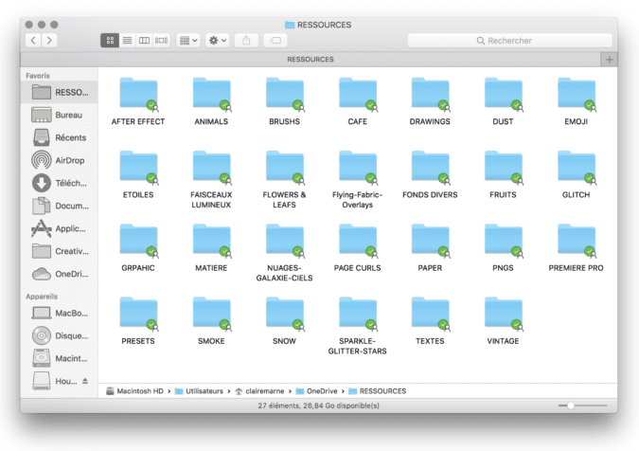Screen dimensions: 639x451
Task: Select the DRAWINGS folder
Action: click(x=430, y=102)
